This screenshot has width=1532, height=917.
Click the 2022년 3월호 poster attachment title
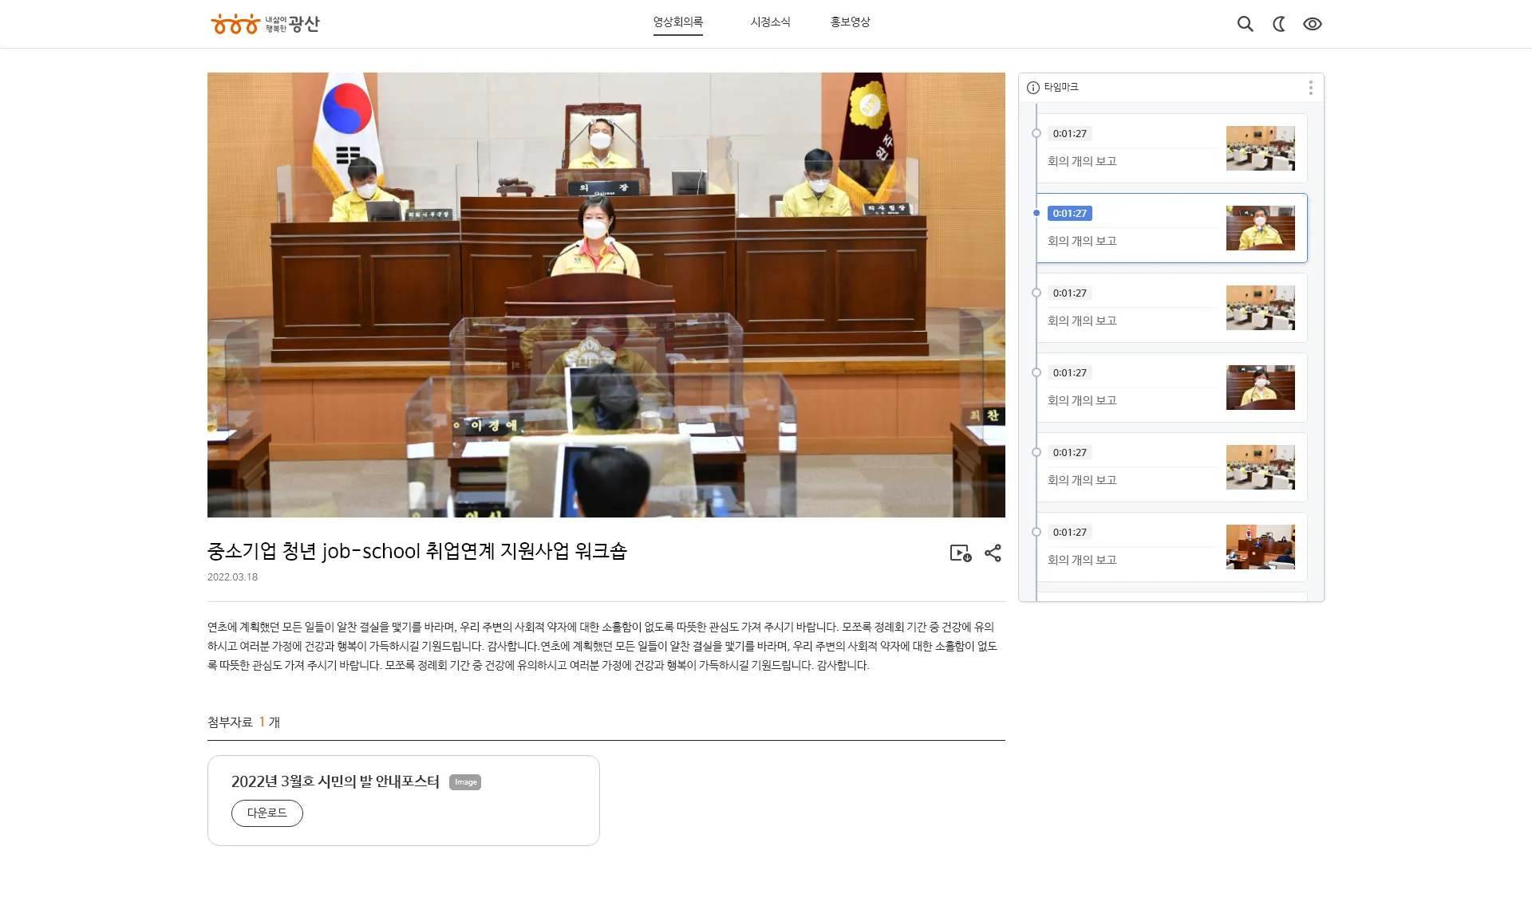click(335, 781)
